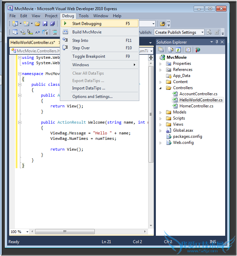Click the Open File folder icon
The image size is (237, 256).
[x=38, y=24]
